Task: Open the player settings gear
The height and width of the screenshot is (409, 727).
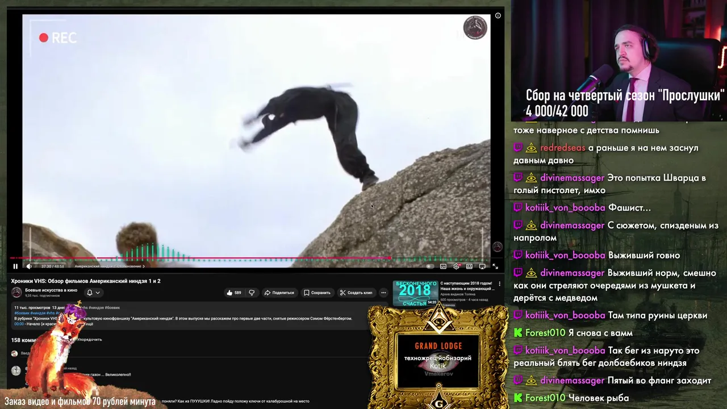Action: tap(456, 266)
